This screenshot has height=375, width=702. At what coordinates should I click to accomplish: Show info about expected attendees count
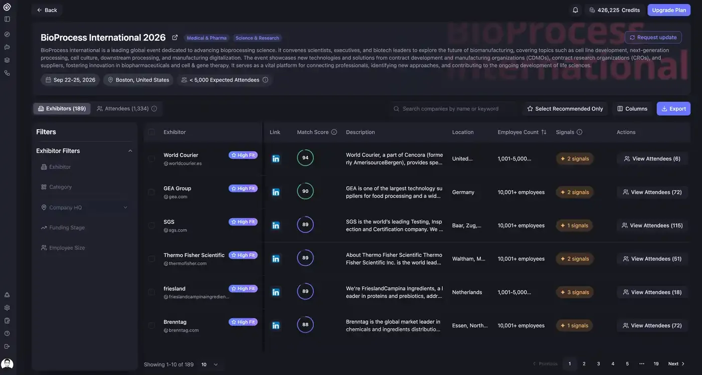265,80
